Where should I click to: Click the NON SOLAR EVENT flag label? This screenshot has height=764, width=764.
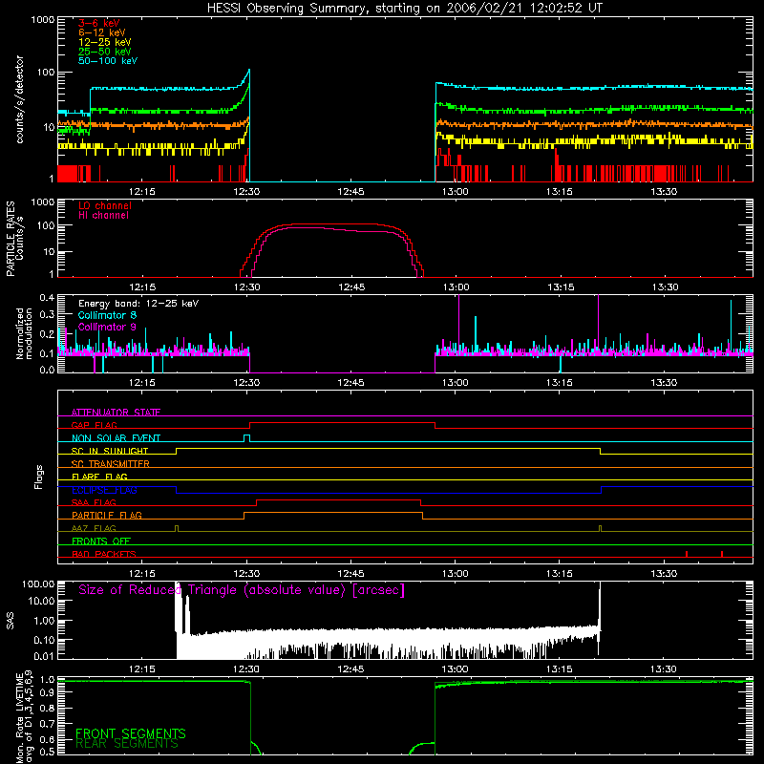(116, 438)
